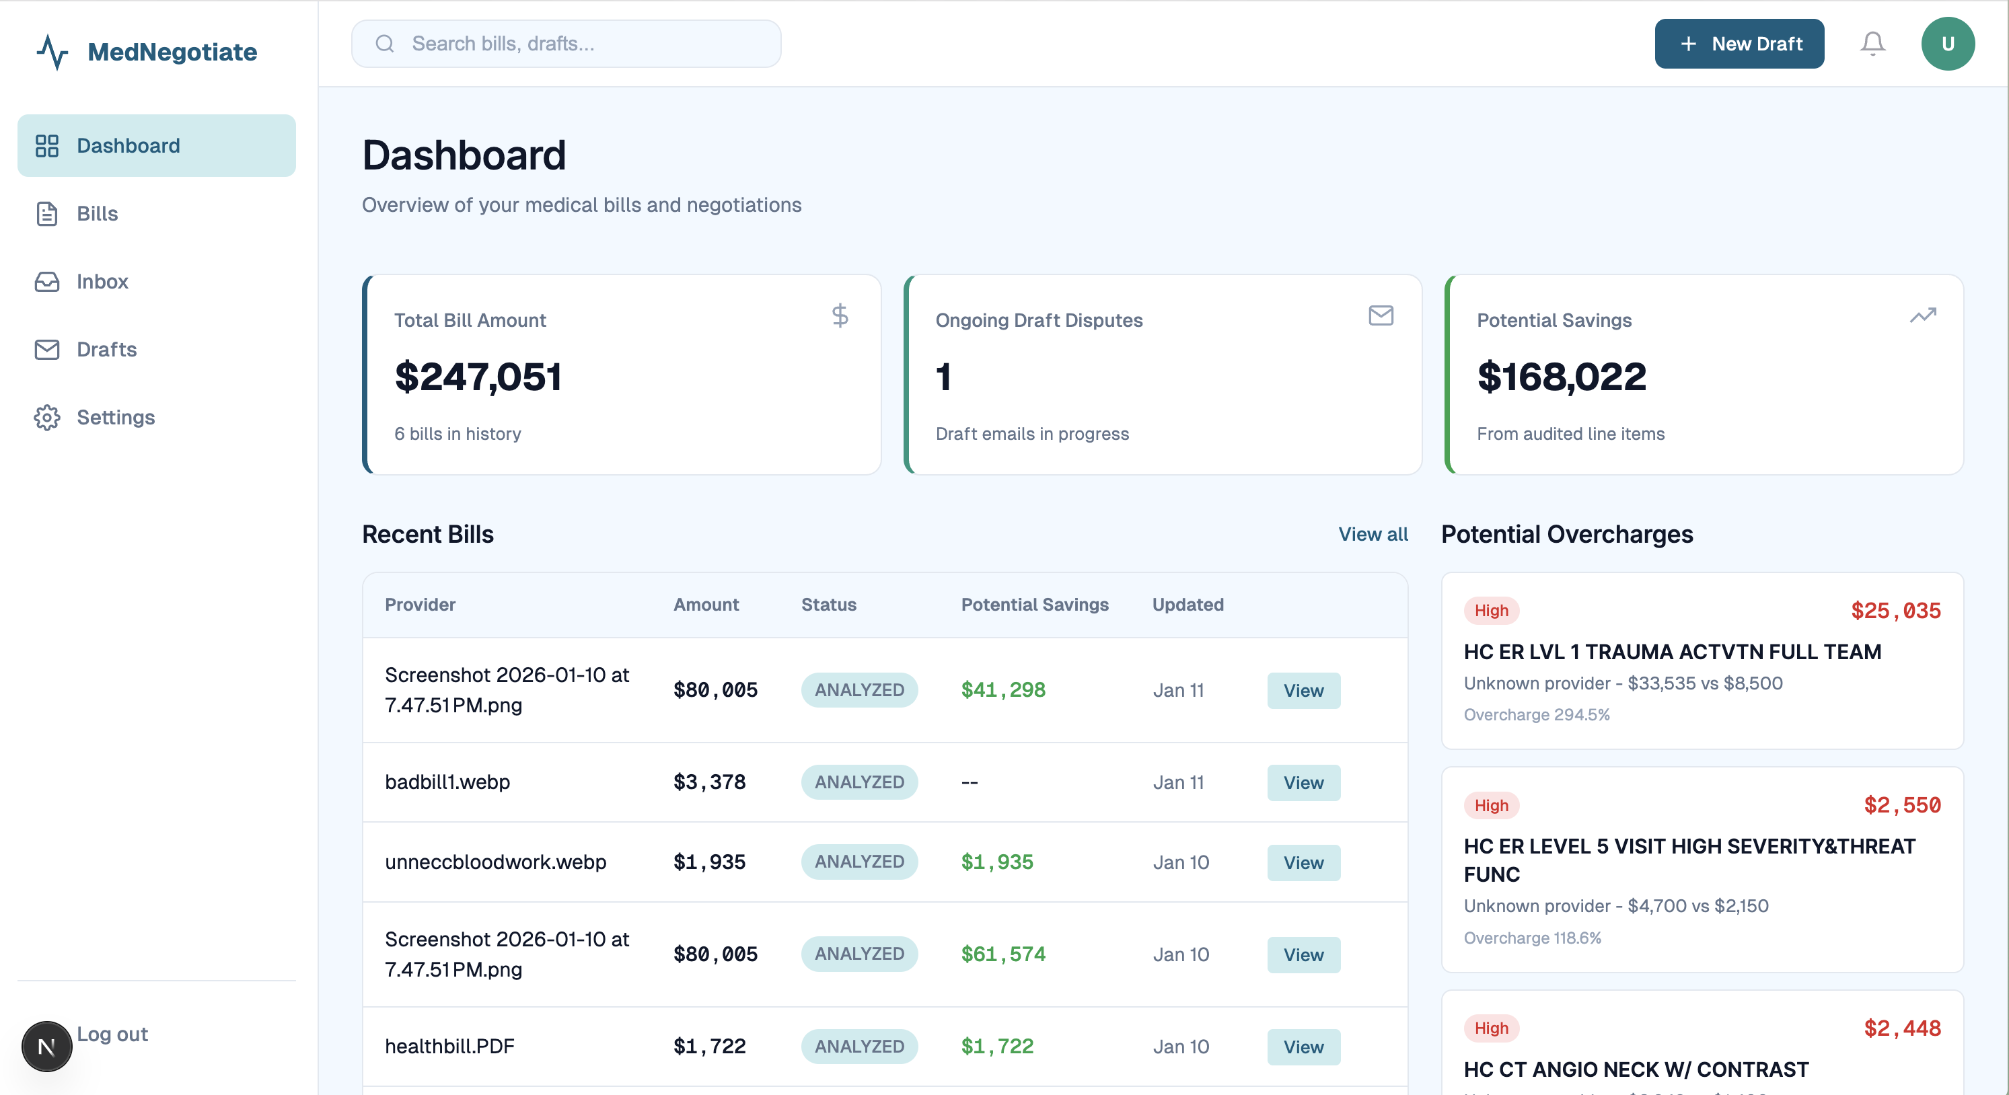Create a New Draft
Viewport: 2009px width, 1095px height.
pos(1739,44)
